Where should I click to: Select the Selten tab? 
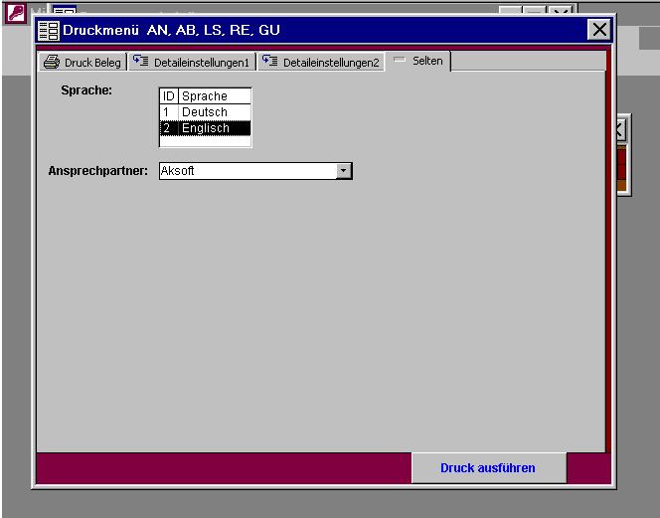427,62
